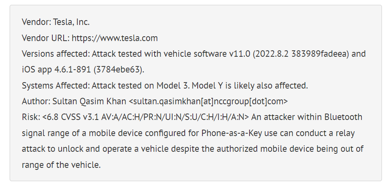Image resolution: width=392 pixels, height=188 pixels.
Task: Click the "Risk:" label
Action: 31,117
